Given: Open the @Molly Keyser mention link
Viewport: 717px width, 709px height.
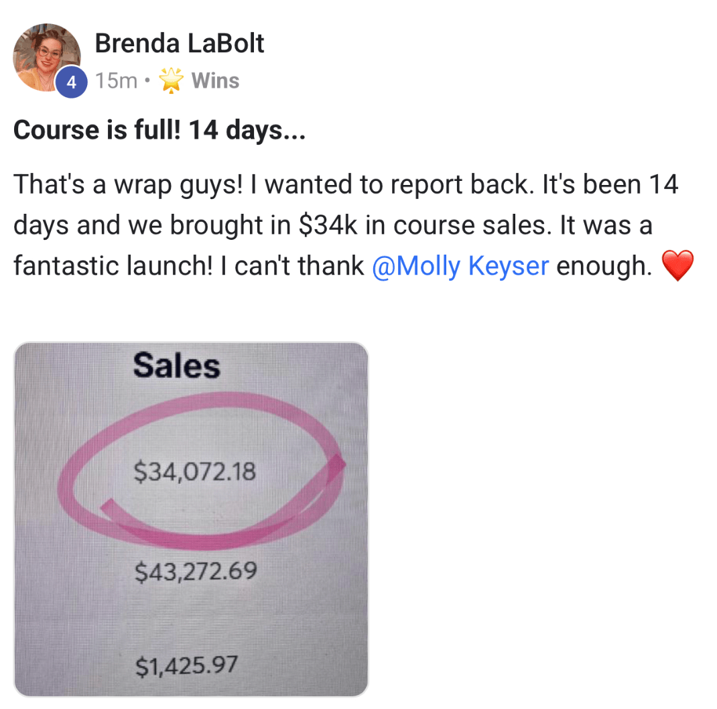Looking at the screenshot, I should (x=460, y=267).
